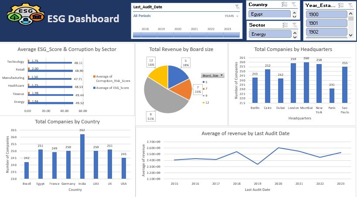Screen dimensions: 357x197
Task: Select year 1902 slicer button
Action: click(x=326, y=32)
